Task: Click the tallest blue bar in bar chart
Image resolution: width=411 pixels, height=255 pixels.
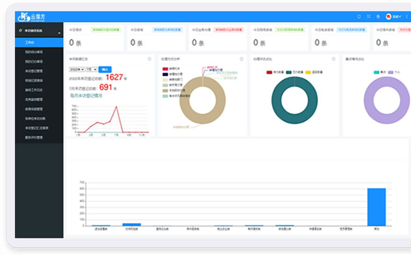Action: point(376,207)
